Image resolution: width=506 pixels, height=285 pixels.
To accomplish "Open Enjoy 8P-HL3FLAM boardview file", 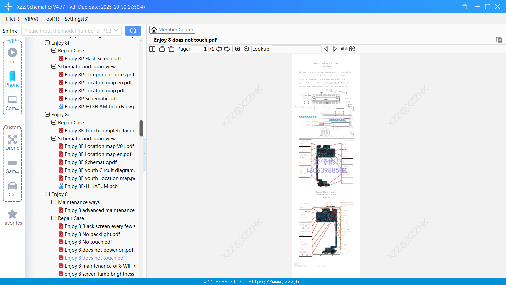I will [97, 107].
